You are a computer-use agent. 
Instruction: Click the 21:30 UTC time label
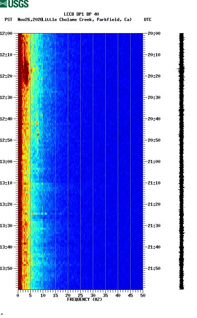point(154,226)
